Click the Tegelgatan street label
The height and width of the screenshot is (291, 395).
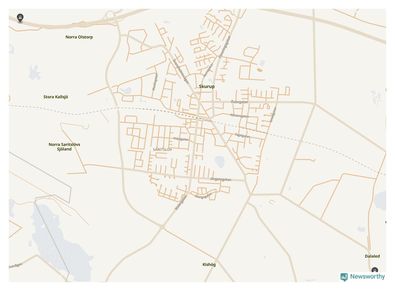click(242, 135)
